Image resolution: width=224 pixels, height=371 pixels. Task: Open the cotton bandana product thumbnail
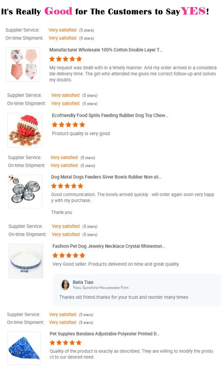(x=23, y=64)
